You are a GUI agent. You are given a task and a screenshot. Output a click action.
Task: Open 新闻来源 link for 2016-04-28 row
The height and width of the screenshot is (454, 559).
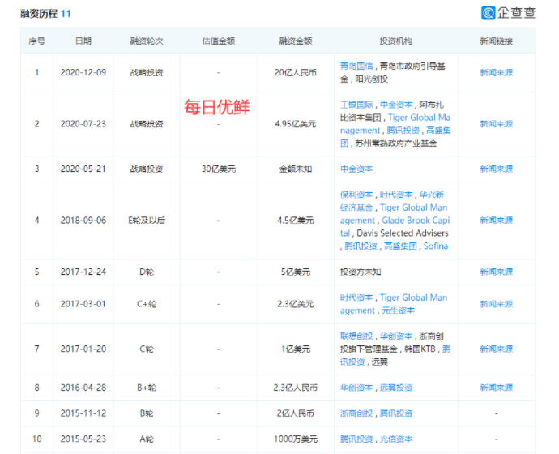(x=497, y=388)
